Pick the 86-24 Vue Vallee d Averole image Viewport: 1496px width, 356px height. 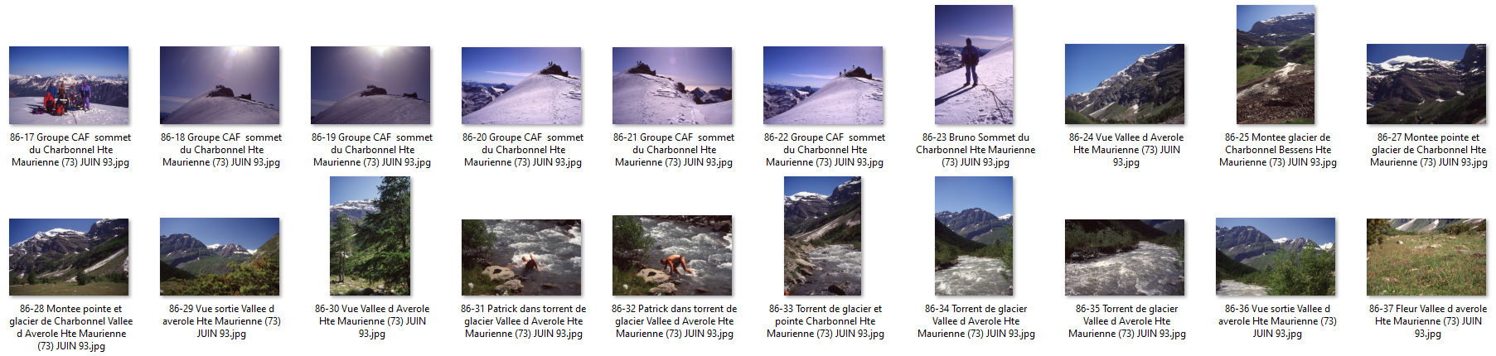click(x=1125, y=84)
